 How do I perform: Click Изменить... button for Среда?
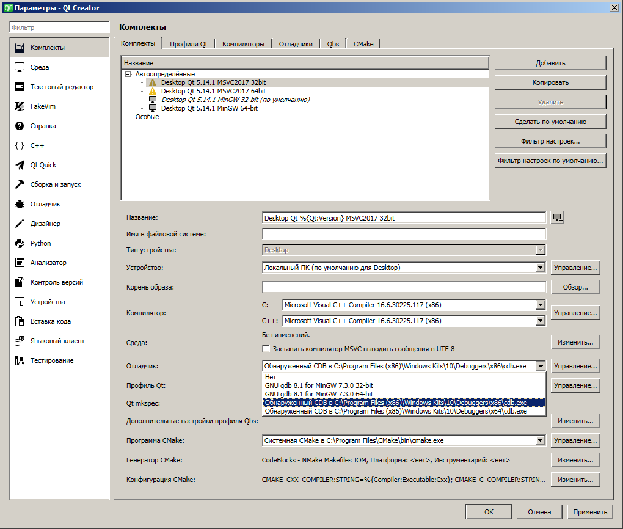pyautogui.click(x=575, y=342)
